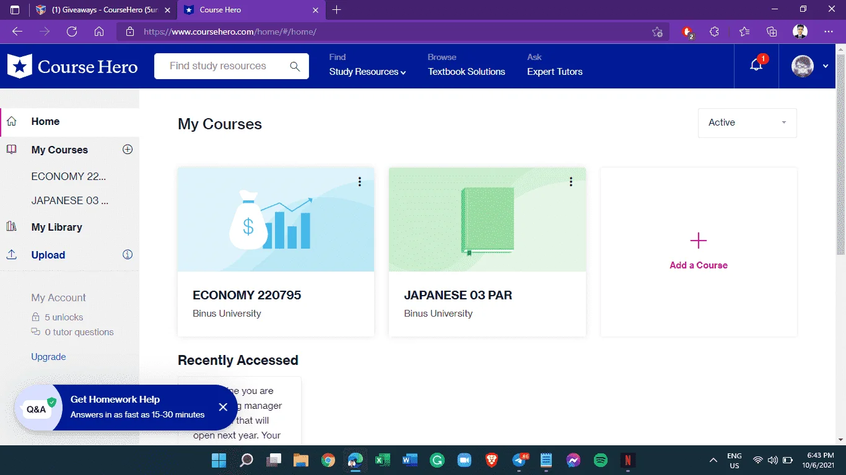Open the JAPANESE 03 ... sidebar course
The image size is (846, 475).
click(x=70, y=200)
